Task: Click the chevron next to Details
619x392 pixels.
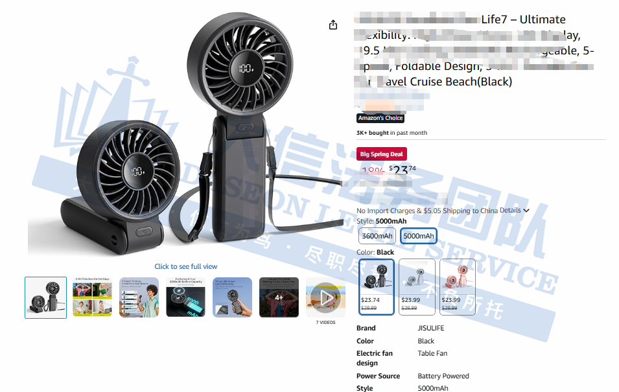Action: pos(526,211)
